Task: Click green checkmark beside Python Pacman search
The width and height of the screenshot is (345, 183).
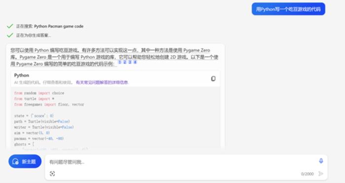Action: (10, 26)
